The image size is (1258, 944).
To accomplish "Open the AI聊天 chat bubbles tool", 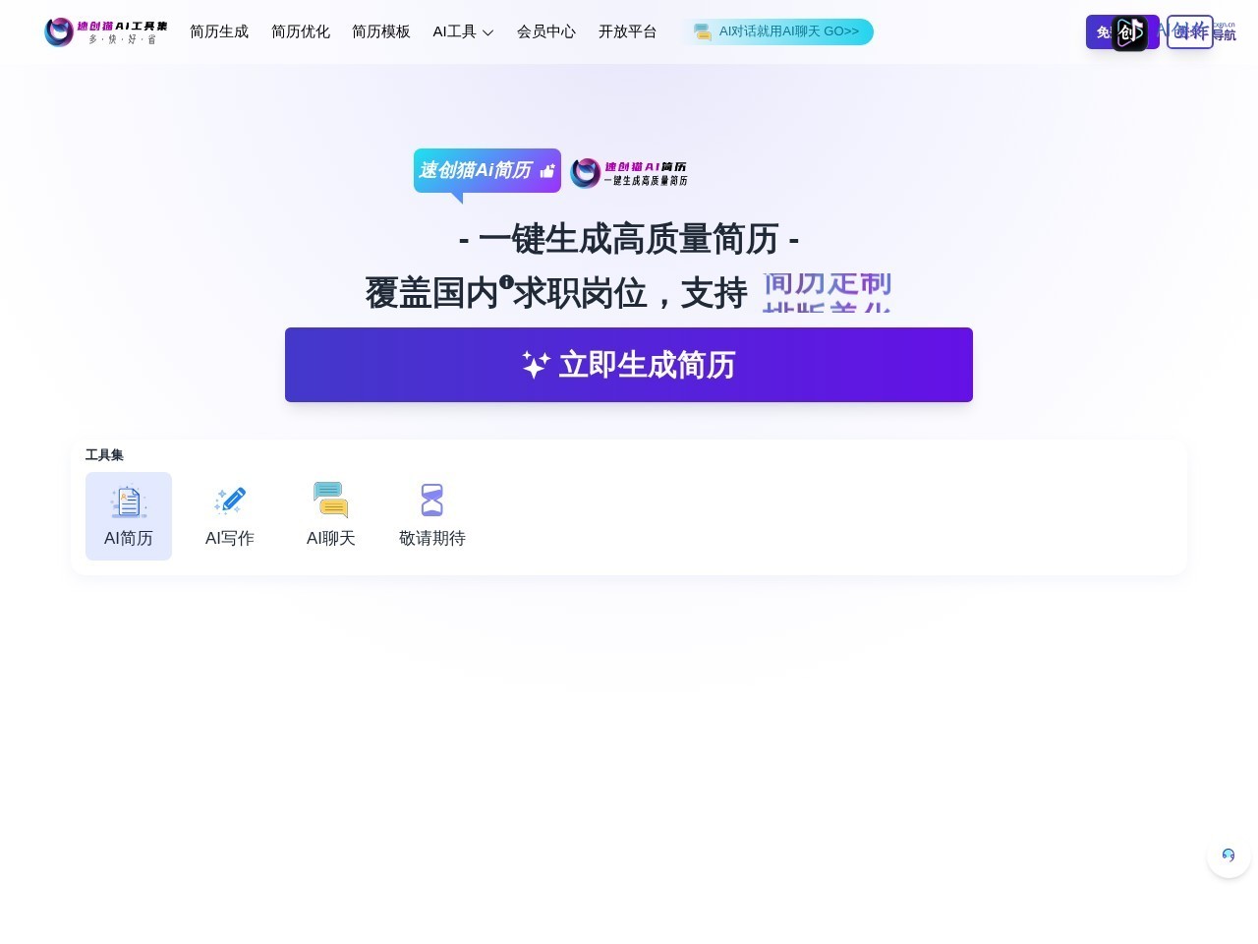I will pyautogui.click(x=331, y=516).
